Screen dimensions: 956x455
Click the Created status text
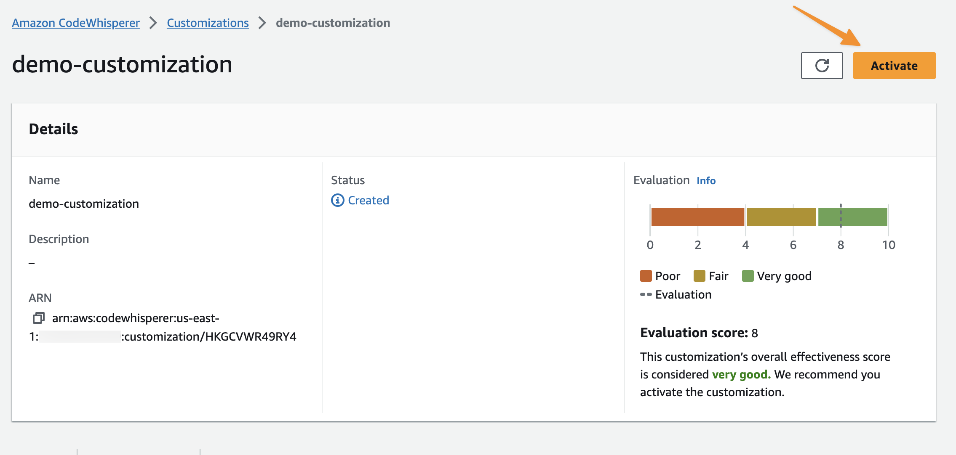pyautogui.click(x=368, y=200)
